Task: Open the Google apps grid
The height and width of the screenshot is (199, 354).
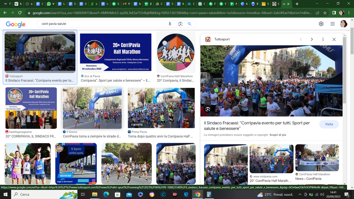Action: tap(332, 24)
